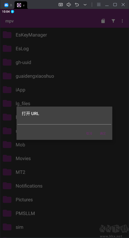Open the three-dot overflow menu
This screenshot has width=129, height=238.
(x=122, y=21)
